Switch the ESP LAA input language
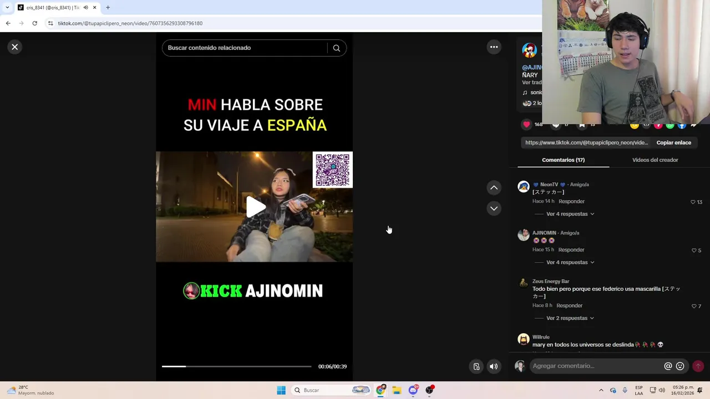The image size is (710, 399). (x=639, y=390)
